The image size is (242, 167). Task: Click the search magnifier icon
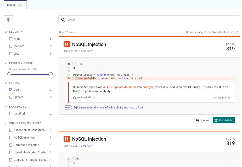pos(63,20)
